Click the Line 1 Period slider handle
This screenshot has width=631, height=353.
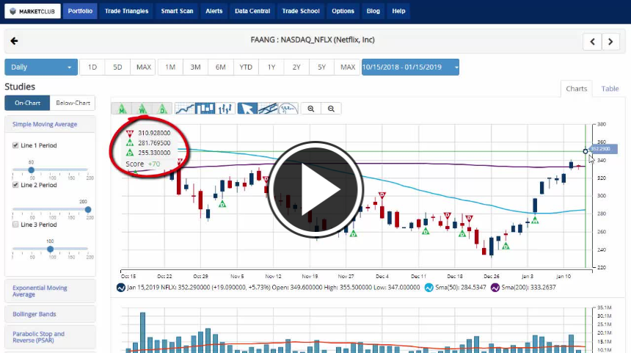coord(31,170)
